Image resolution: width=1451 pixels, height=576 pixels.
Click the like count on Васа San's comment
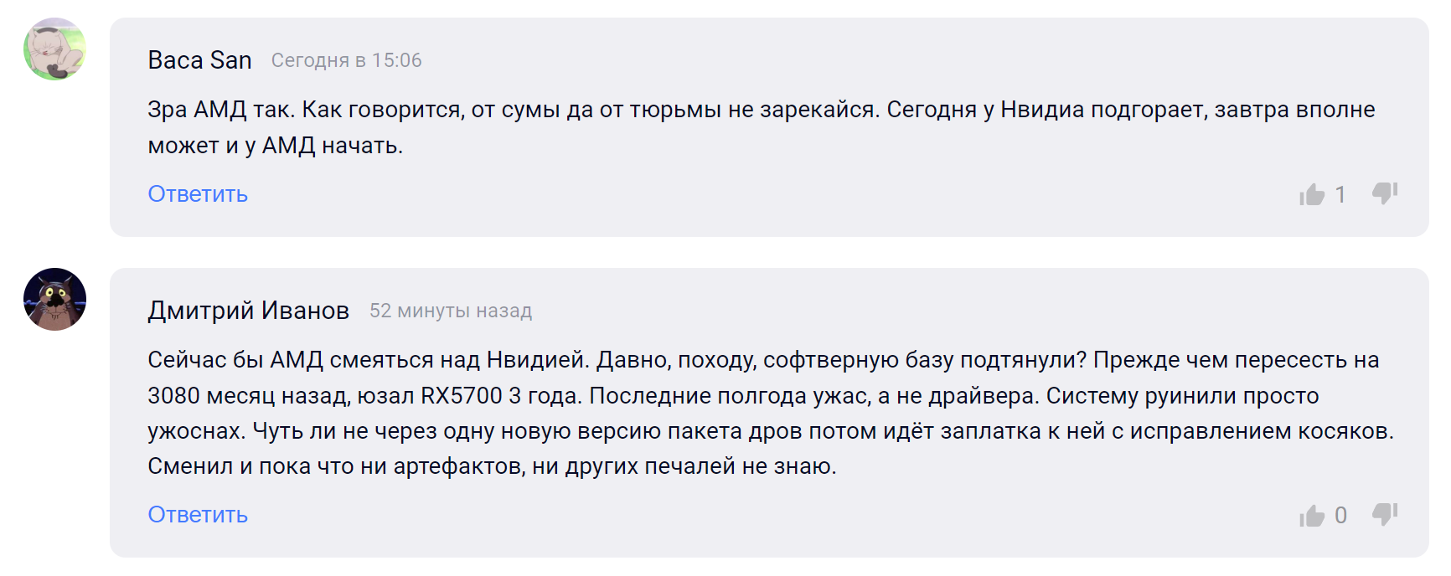click(x=1340, y=195)
